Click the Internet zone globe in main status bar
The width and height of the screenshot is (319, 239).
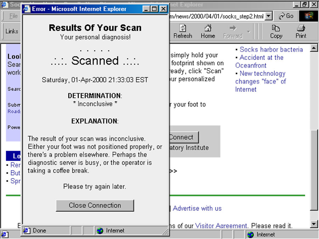tap(251, 234)
